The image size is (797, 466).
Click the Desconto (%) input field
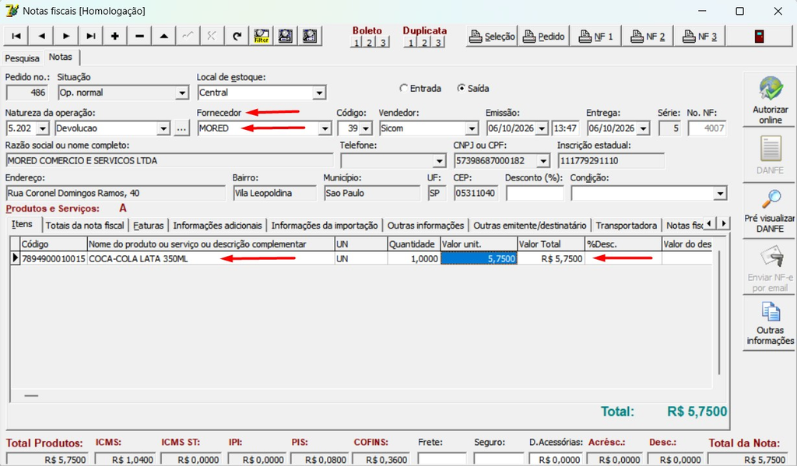click(535, 194)
